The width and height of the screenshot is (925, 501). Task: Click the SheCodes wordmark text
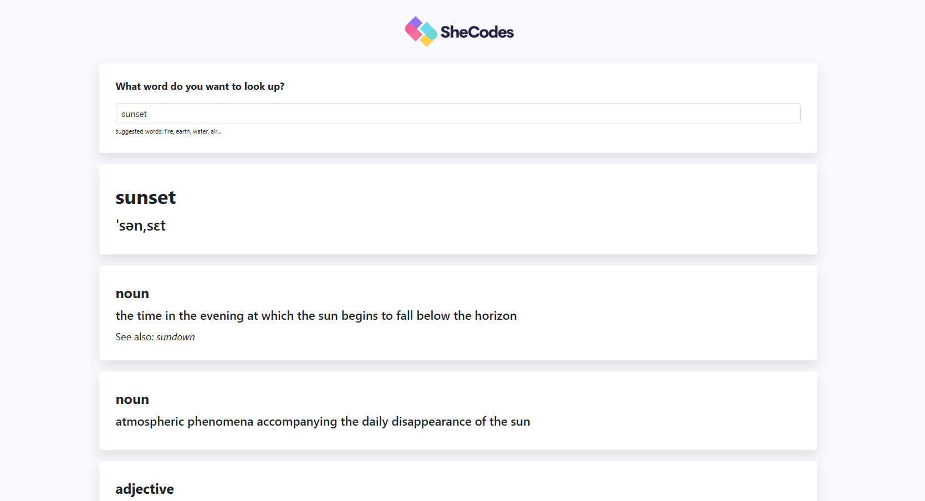click(x=477, y=32)
